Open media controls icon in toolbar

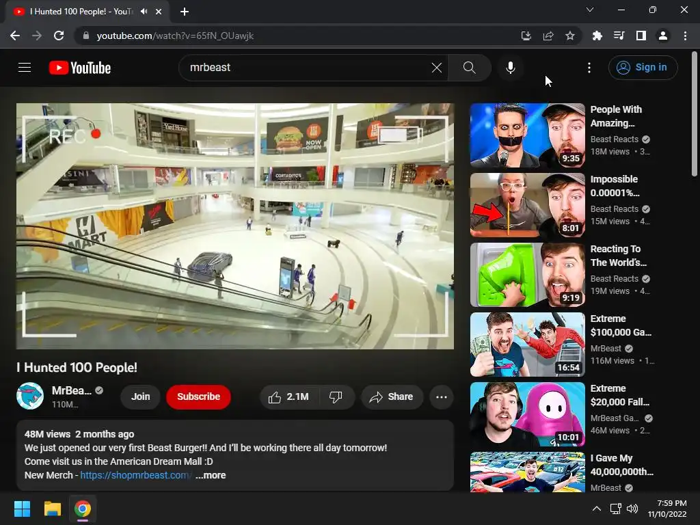619,36
